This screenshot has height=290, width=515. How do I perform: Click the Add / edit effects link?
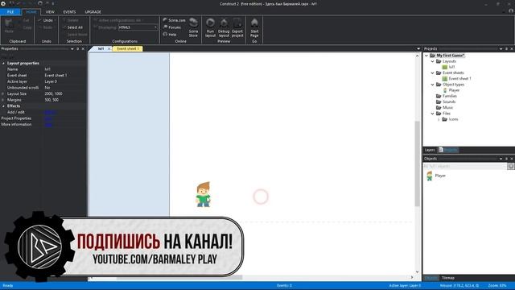50,113
